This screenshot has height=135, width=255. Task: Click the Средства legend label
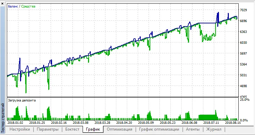(x=28, y=6)
